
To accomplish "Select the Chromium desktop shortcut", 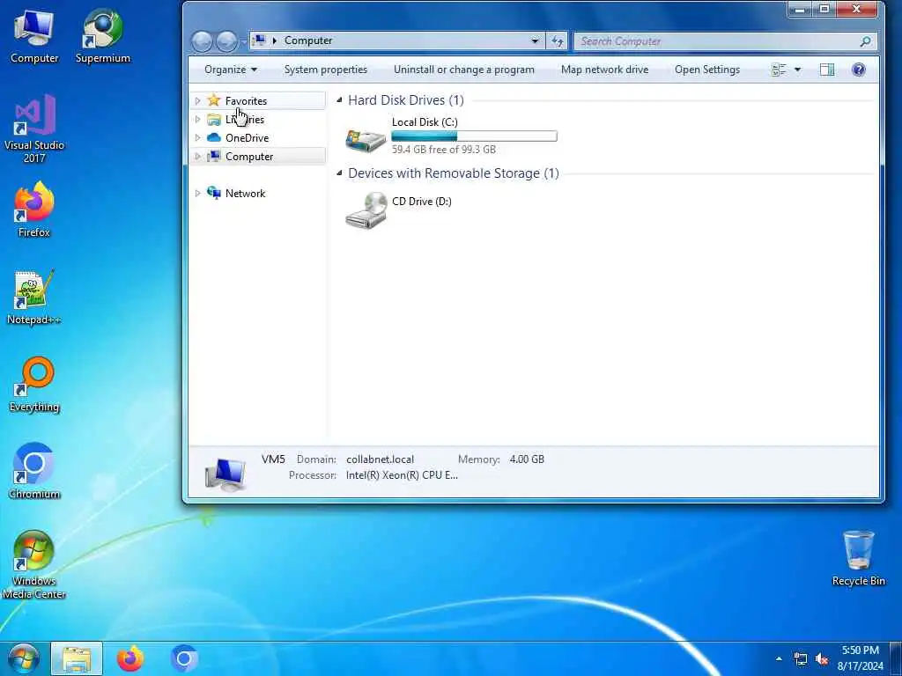I will 34,472.
